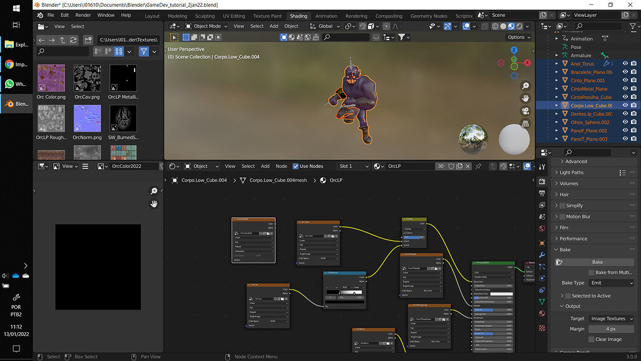Image resolution: width=641 pixels, height=361 pixels.
Task: Toggle fake user shield for OrcLP material
Action: pyautogui.click(x=451, y=166)
